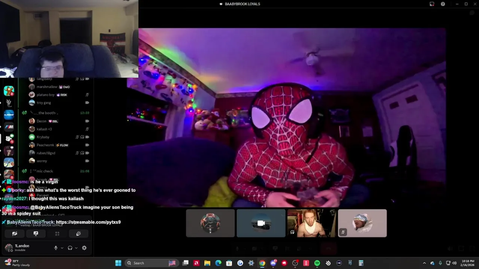The height and width of the screenshot is (269, 479).
Task: Open OBS Studio from taskbar
Action: [x=295, y=263]
